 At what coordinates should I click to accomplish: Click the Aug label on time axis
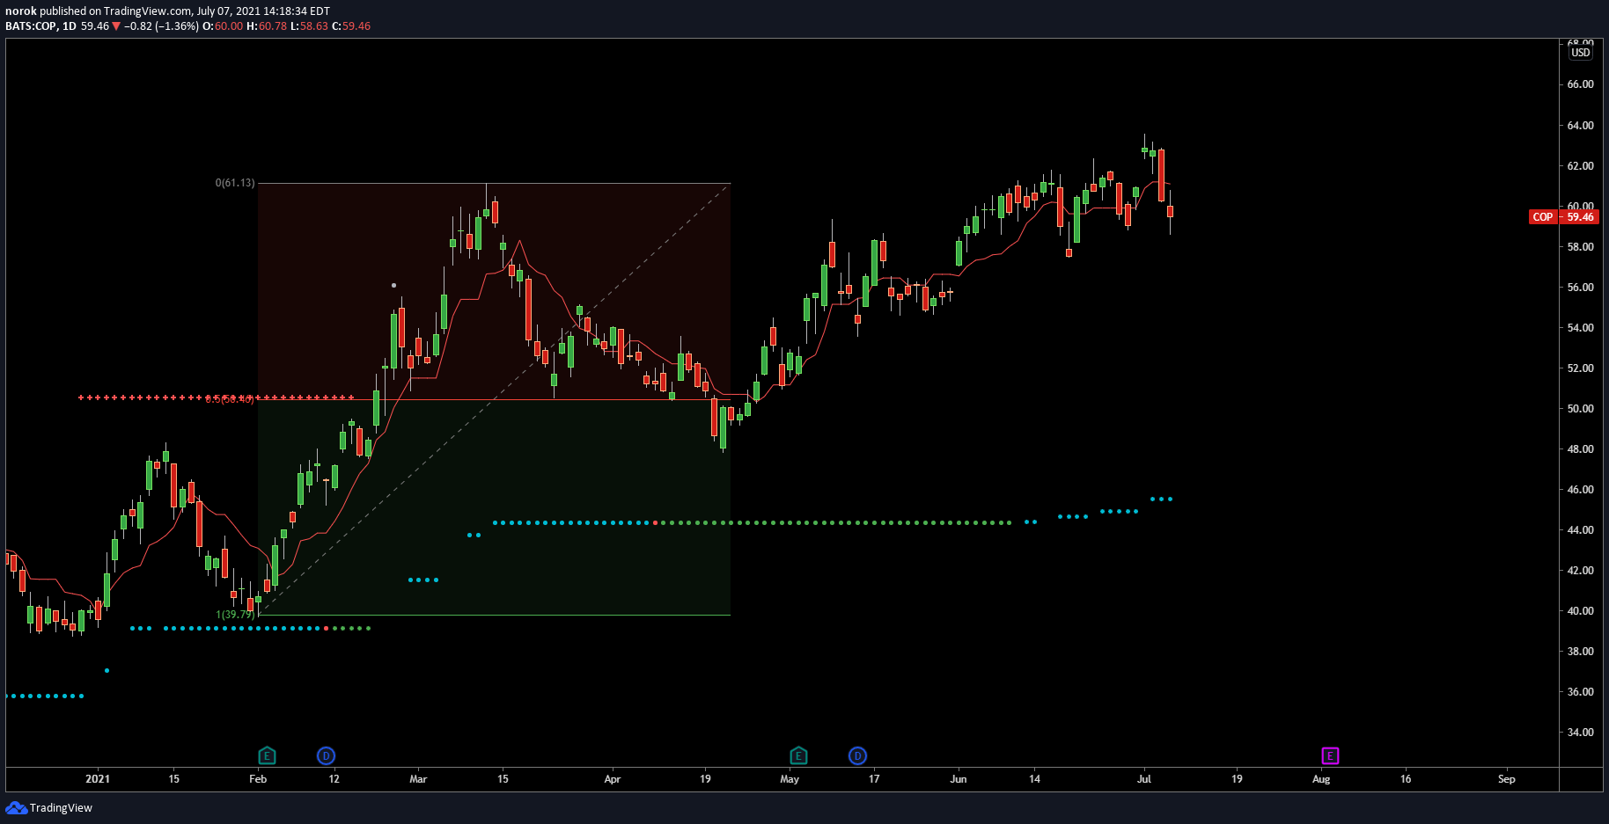pyautogui.click(x=1321, y=779)
